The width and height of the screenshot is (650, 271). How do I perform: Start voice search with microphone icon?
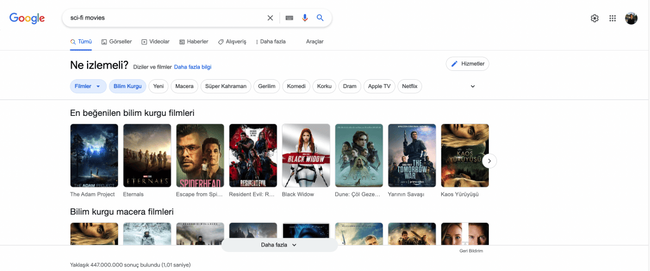(305, 18)
